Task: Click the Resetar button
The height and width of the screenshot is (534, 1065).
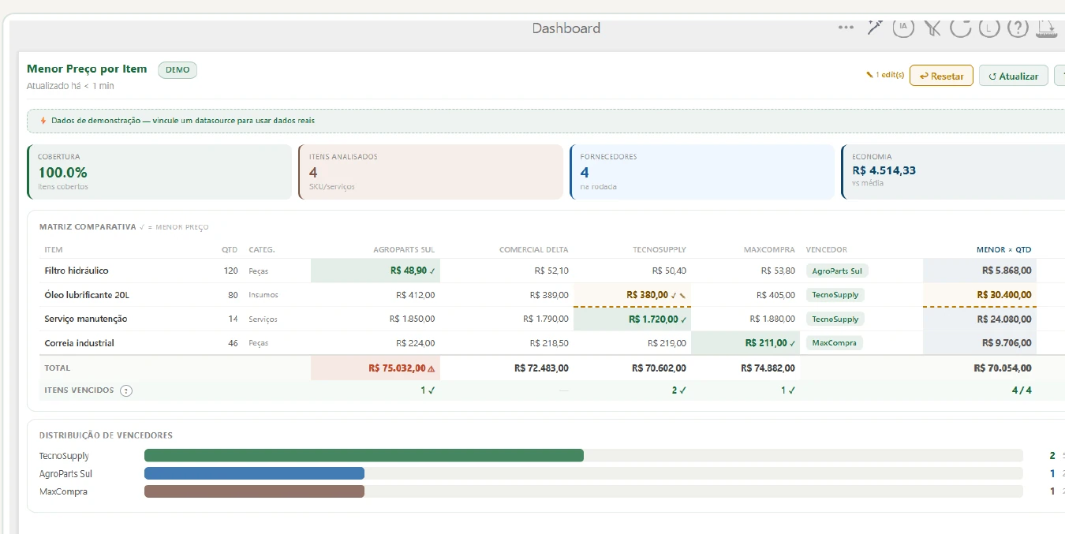Action: [941, 76]
